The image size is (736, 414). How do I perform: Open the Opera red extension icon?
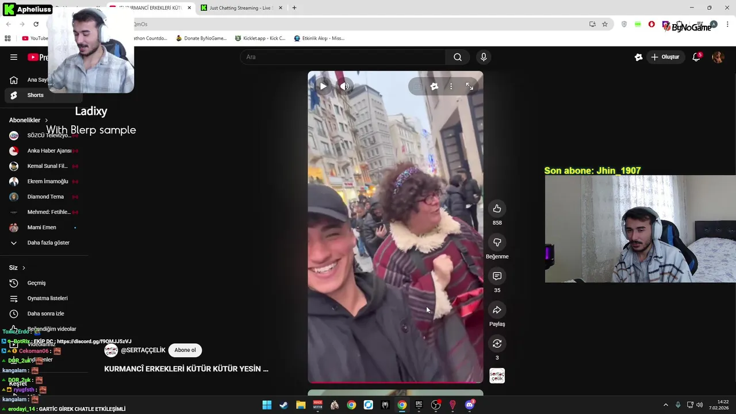pos(651,24)
